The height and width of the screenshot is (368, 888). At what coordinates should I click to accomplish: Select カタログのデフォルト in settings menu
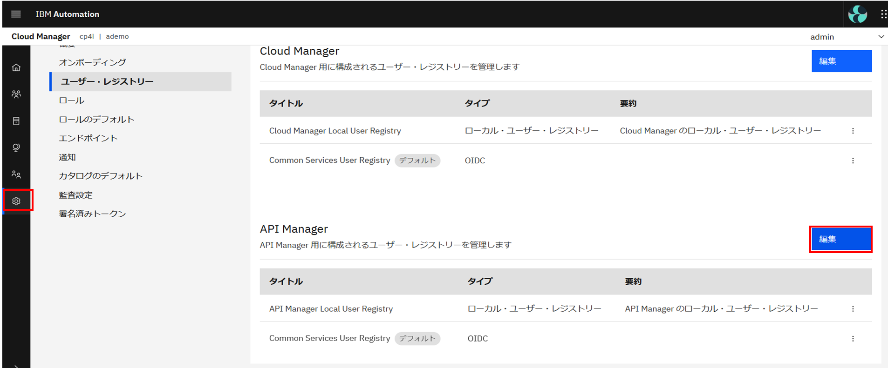pyautogui.click(x=101, y=176)
